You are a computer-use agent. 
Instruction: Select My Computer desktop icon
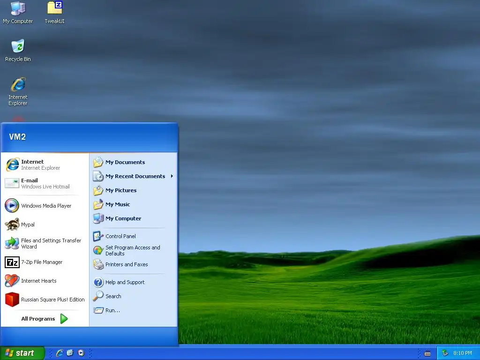[x=18, y=13]
